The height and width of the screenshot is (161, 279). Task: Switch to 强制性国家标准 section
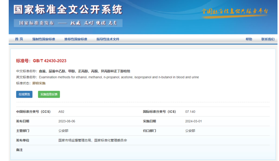pyautogui.click(x=44, y=39)
